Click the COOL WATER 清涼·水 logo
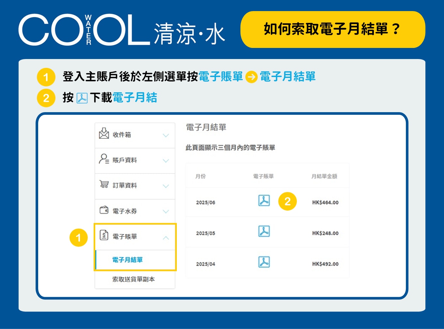Image resolution: width=444 pixels, height=329 pixels. [x=122, y=29]
